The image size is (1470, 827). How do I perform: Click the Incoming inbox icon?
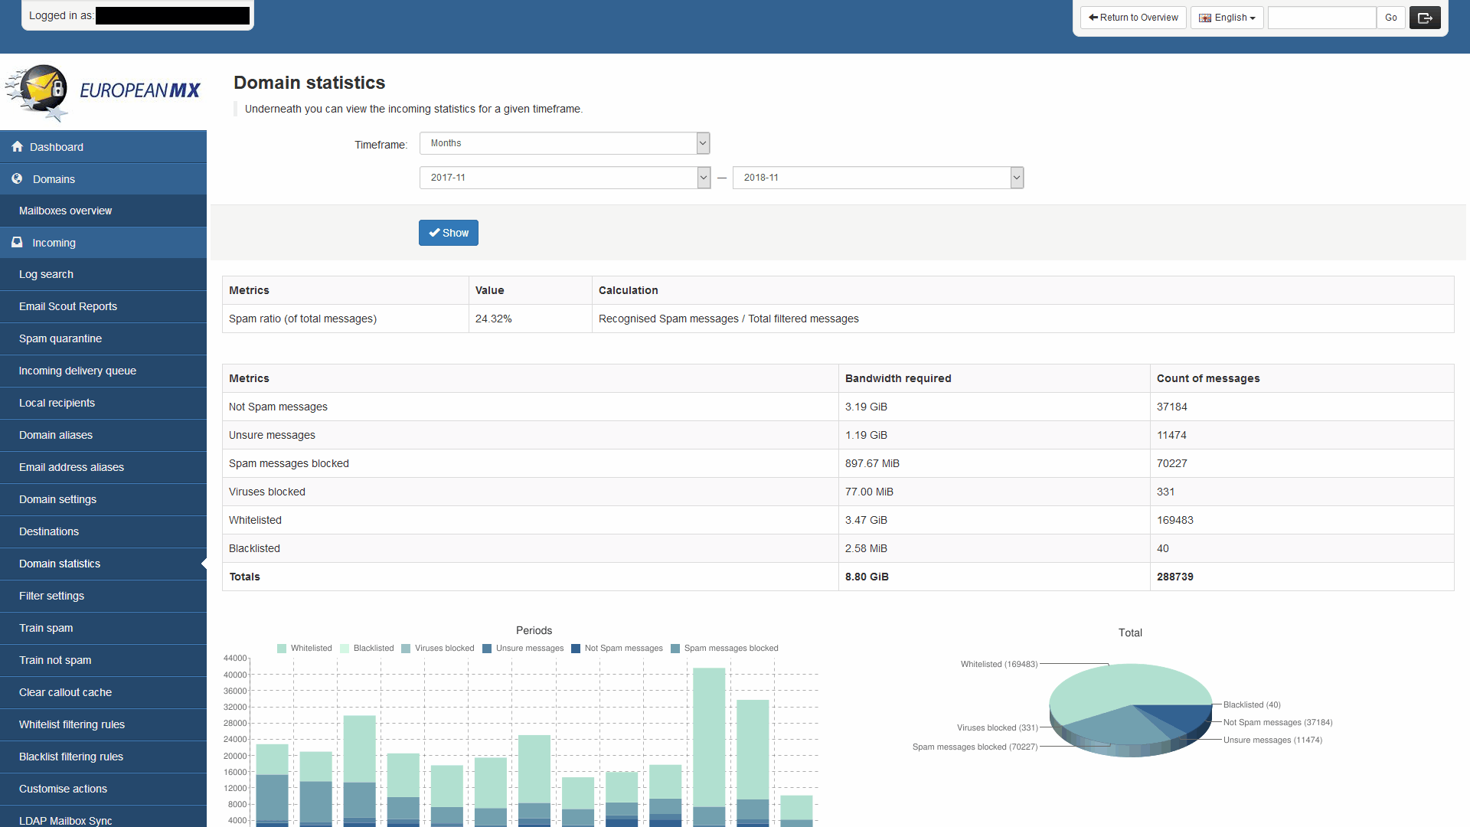click(17, 242)
